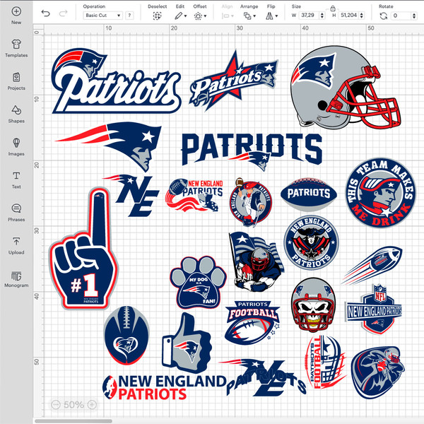
Task: Select the Text tool
Action: click(x=16, y=179)
